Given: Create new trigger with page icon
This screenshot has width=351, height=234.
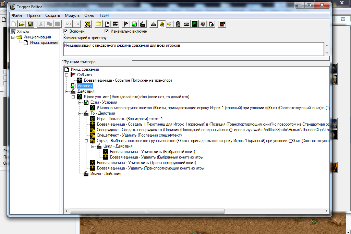Looking at the screenshot, I should tap(107, 24).
